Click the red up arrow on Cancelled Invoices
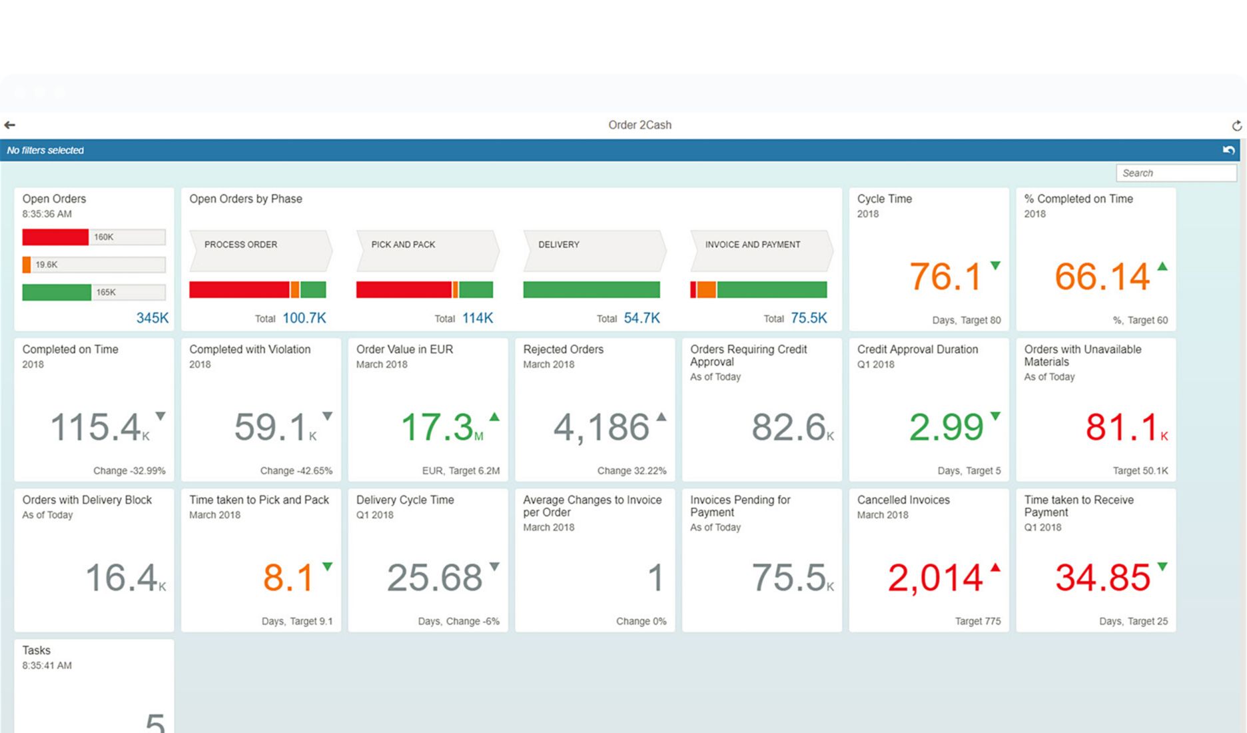The image size is (1247, 733). click(995, 568)
